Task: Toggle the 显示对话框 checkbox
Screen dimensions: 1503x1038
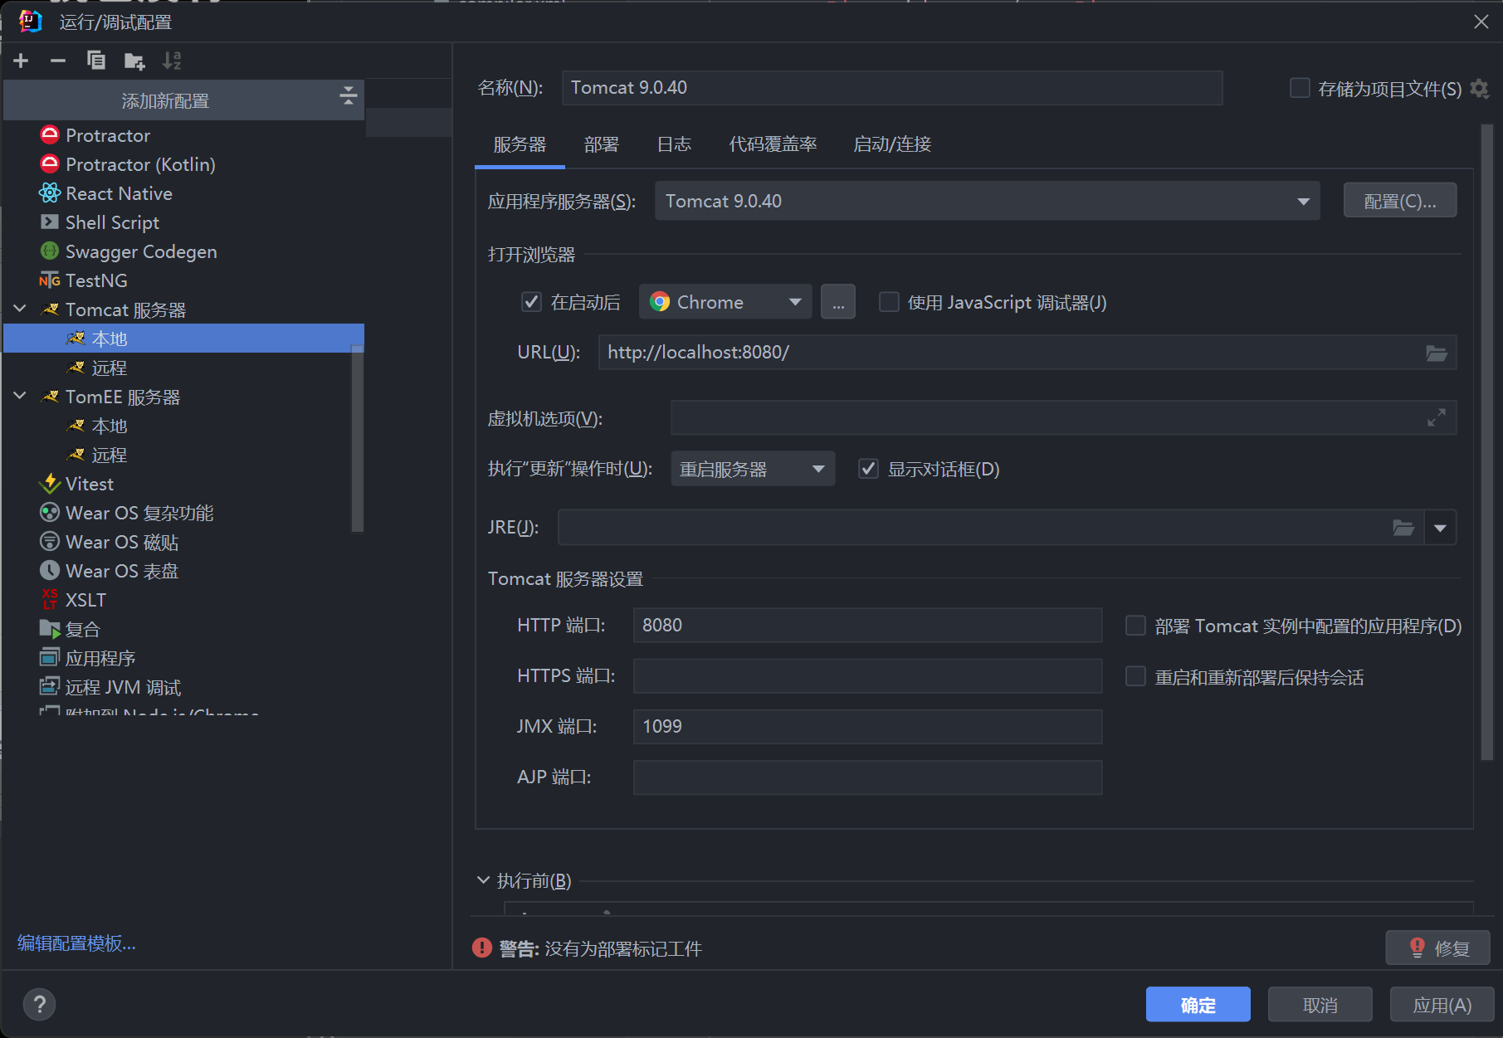Action: click(x=868, y=469)
